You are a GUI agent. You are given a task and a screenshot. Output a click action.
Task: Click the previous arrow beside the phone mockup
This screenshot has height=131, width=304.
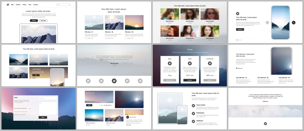(267, 23)
